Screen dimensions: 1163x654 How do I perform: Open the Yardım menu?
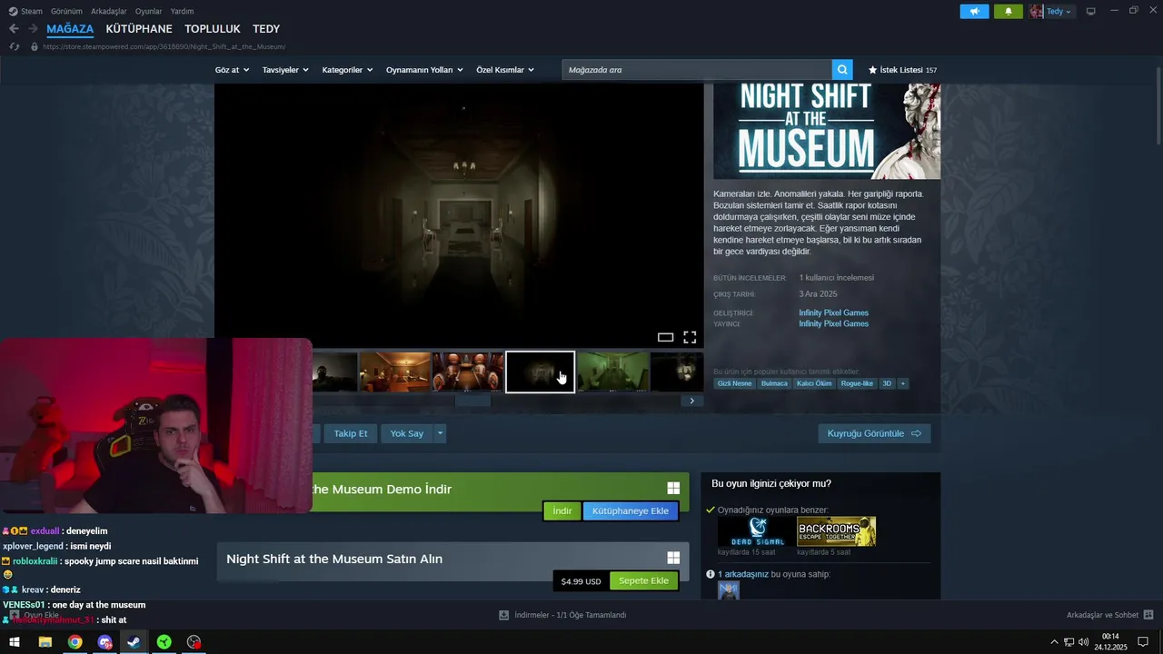pyautogui.click(x=182, y=11)
